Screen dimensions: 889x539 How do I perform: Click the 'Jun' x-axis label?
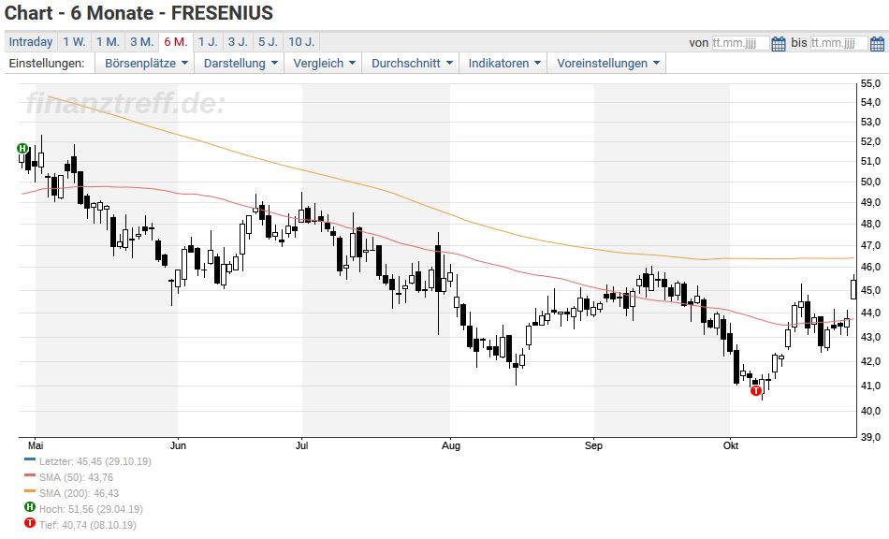click(x=178, y=445)
